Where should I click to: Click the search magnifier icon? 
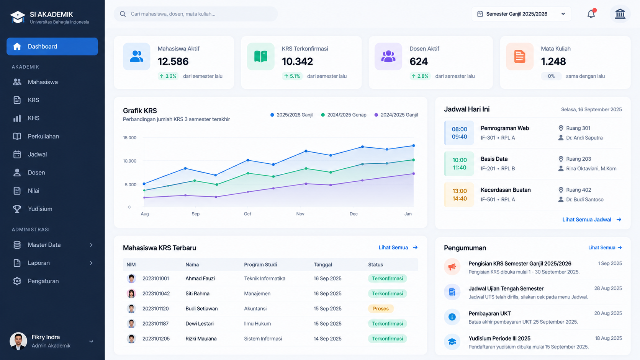click(123, 14)
